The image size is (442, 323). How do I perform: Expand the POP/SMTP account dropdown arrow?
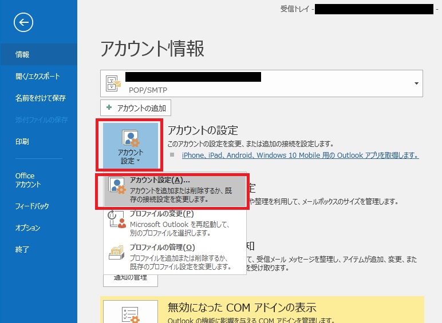[416, 83]
